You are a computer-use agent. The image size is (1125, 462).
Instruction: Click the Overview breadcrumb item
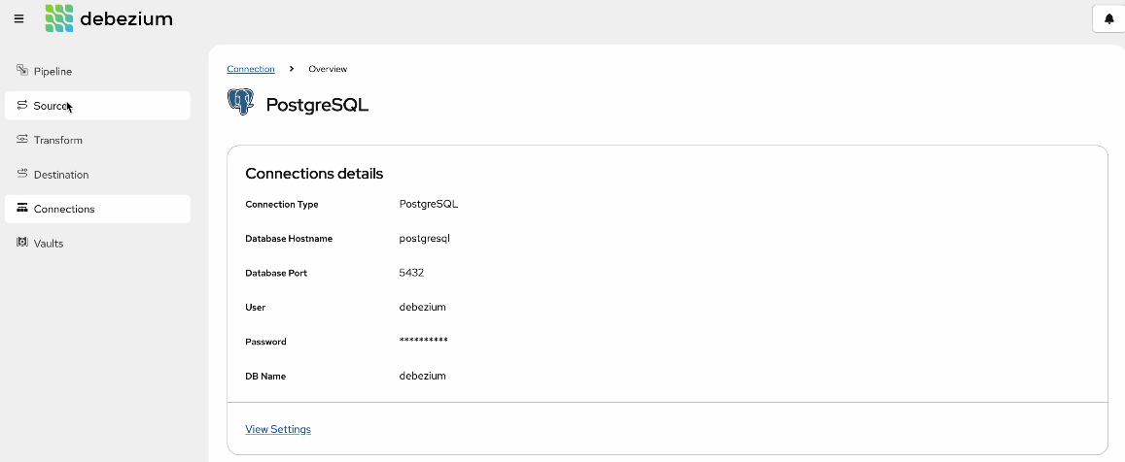coord(328,69)
